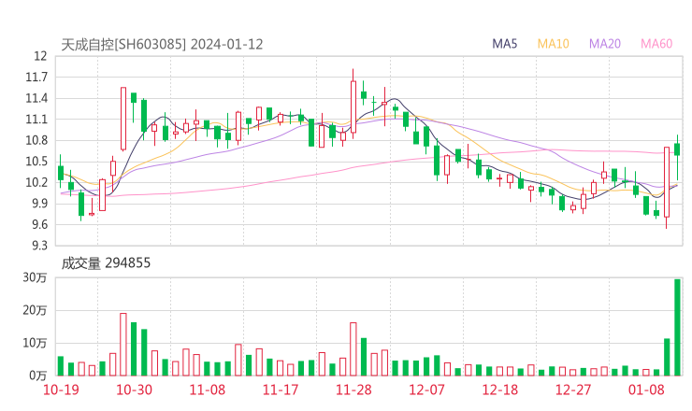Image resolution: width=692 pixels, height=411 pixels.
Task: Click the 30万 volume axis label
Action: click(x=35, y=277)
